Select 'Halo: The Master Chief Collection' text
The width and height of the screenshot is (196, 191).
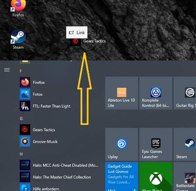[x=62, y=177]
